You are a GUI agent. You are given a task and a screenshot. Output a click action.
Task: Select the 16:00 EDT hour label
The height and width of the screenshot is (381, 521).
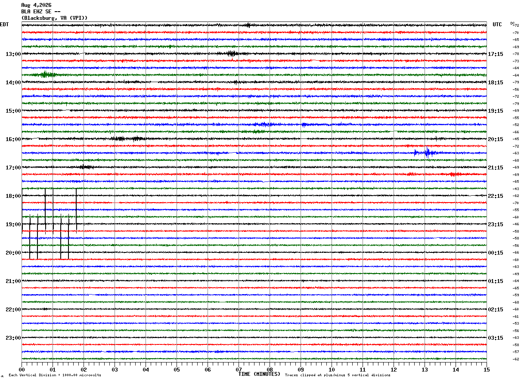point(13,139)
